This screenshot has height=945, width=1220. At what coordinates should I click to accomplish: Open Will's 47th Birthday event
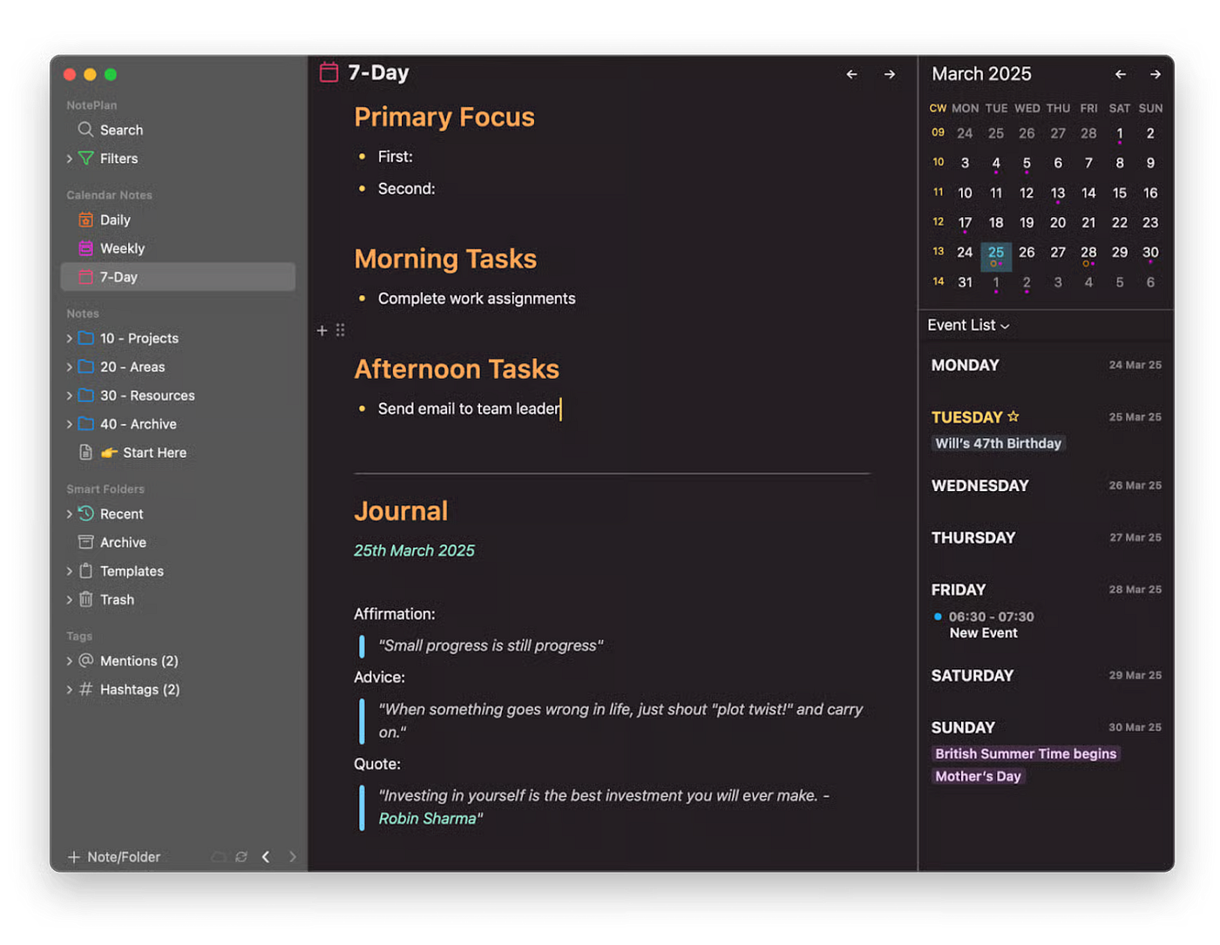(998, 443)
